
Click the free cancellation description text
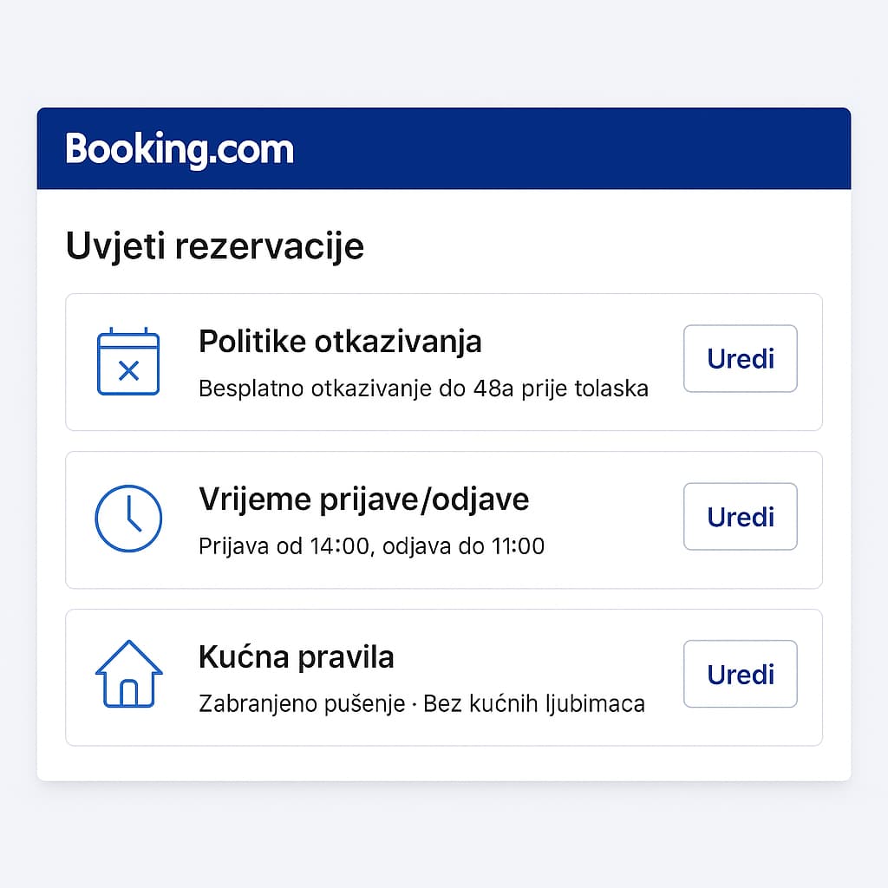[x=422, y=388]
